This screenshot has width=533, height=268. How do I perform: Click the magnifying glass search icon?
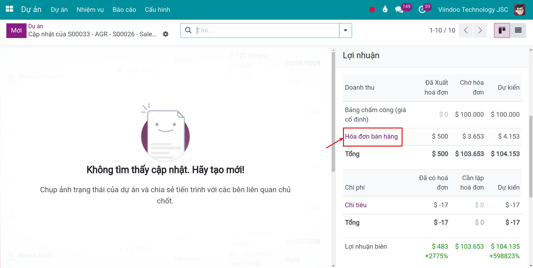point(188,30)
